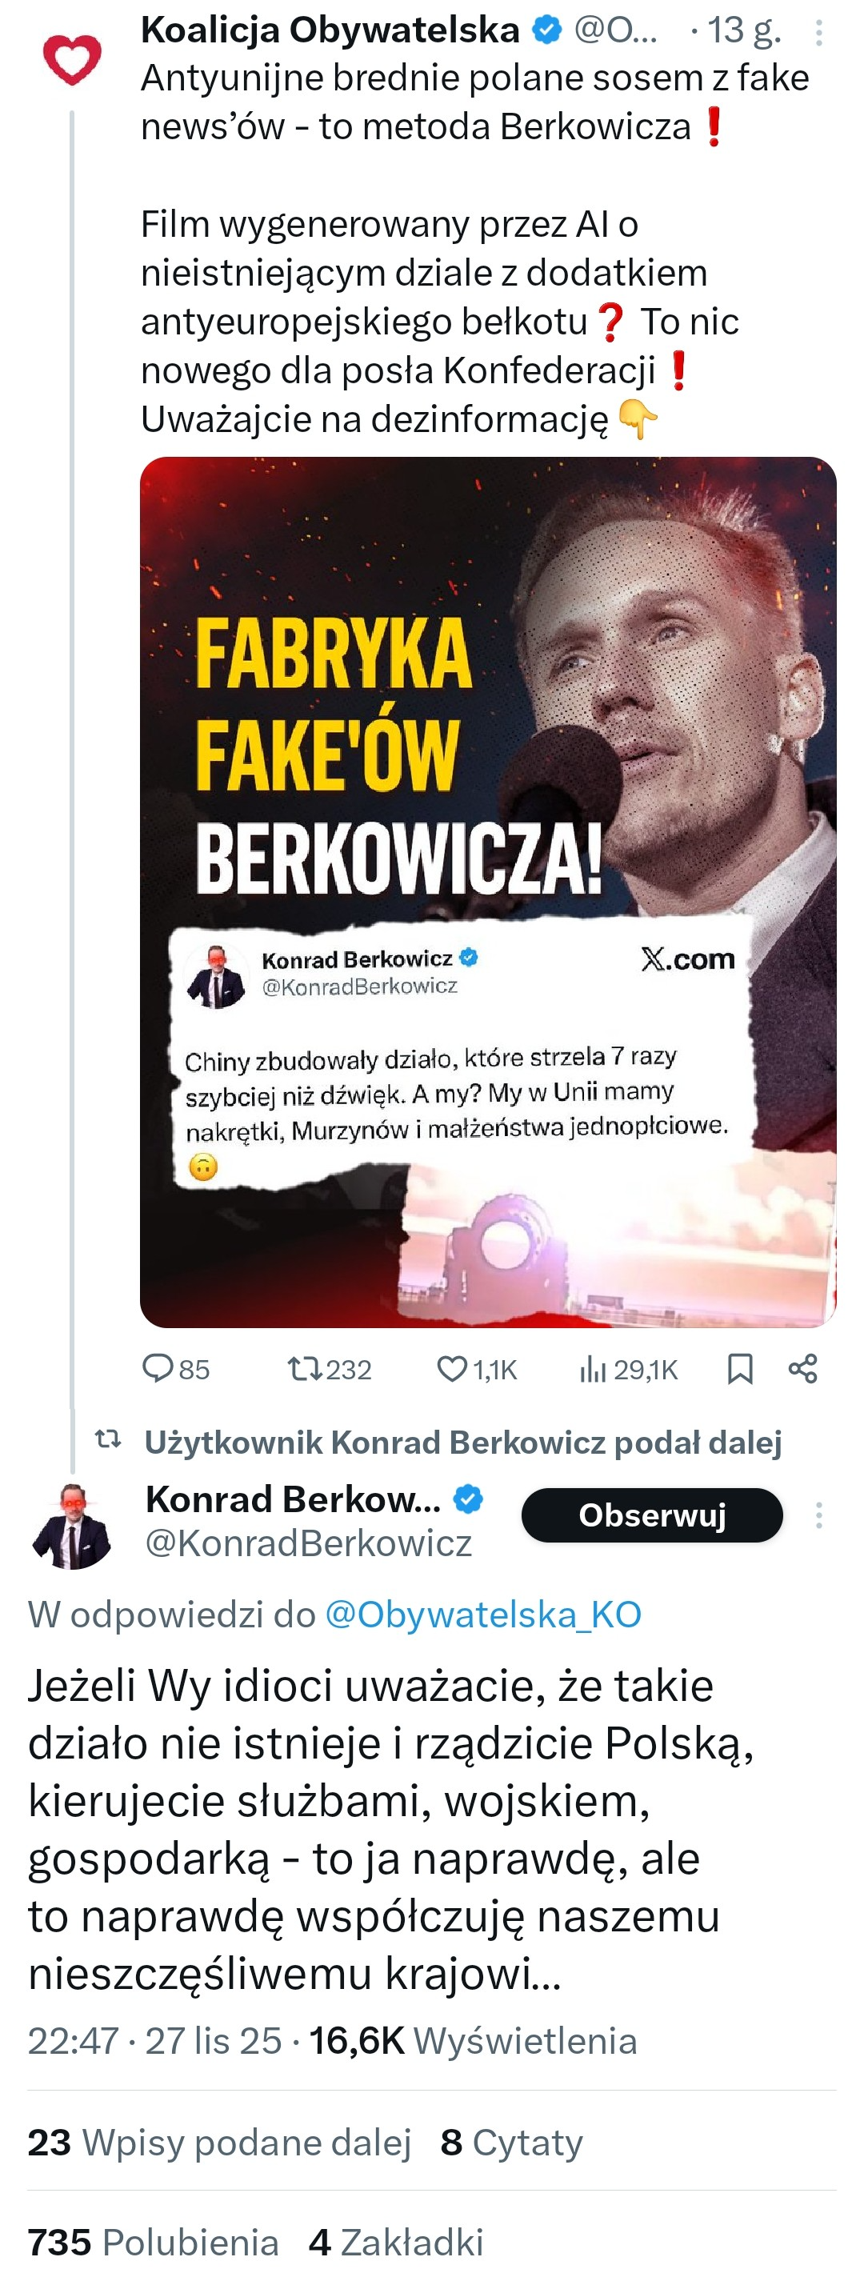Like the Koalicja Obywatelska post
Image resolution: width=864 pixels, height=2273 pixels.
click(x=452, y=1369)
